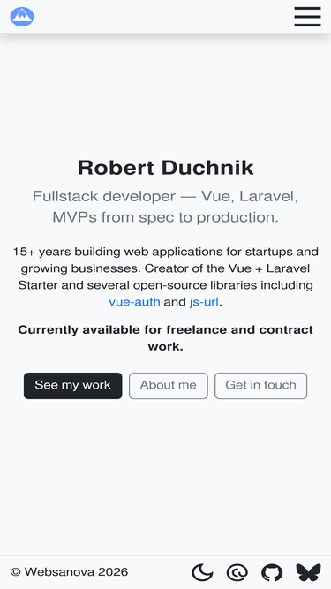Toggle dark mode with the moon icon
Viewport: 331px width, 589px height.
pos(202,572)
